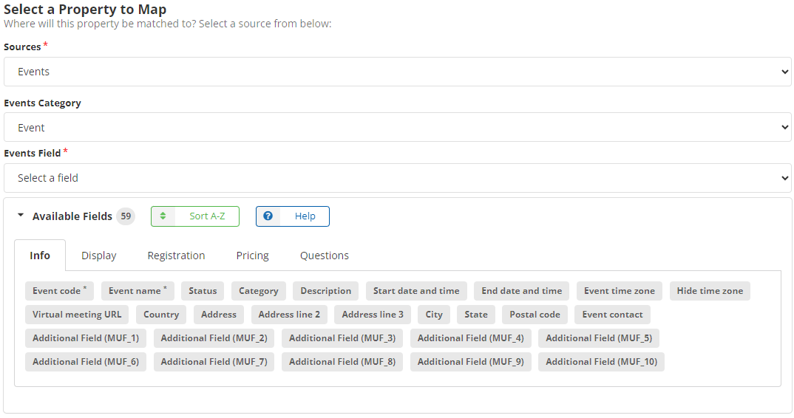
Task: Open the Pricing tab
Action: (x=252, y=256)
